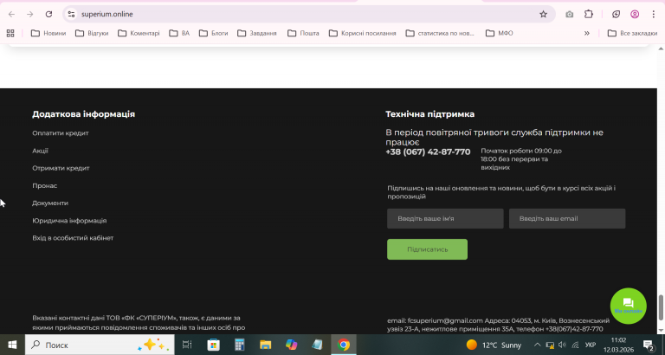
Task: Open the Новини bookmarks folder
Action: (48, 33)
